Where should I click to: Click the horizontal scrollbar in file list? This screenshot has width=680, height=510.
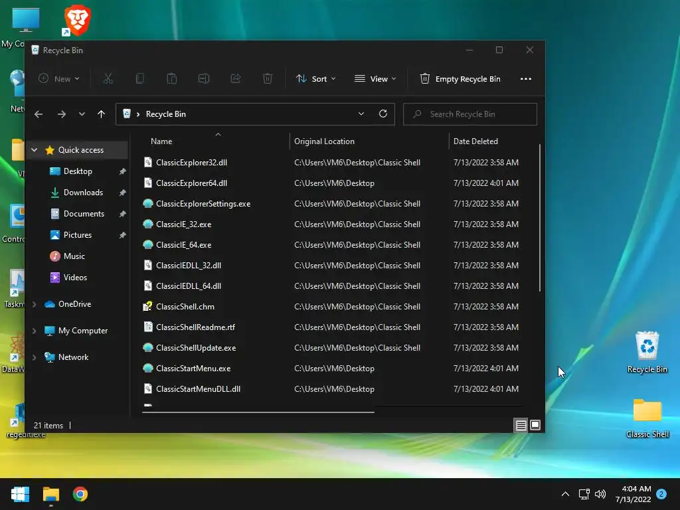[x=258, y=412]
